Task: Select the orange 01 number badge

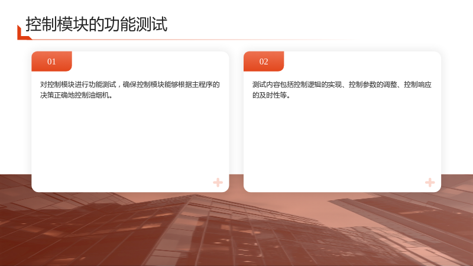Action: [51, 61]
